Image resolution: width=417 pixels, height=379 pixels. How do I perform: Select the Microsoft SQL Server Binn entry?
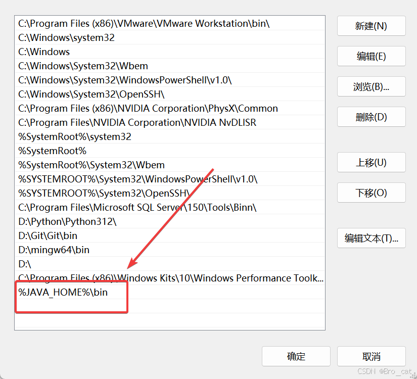pyautogui.click(x=170, y=207)
